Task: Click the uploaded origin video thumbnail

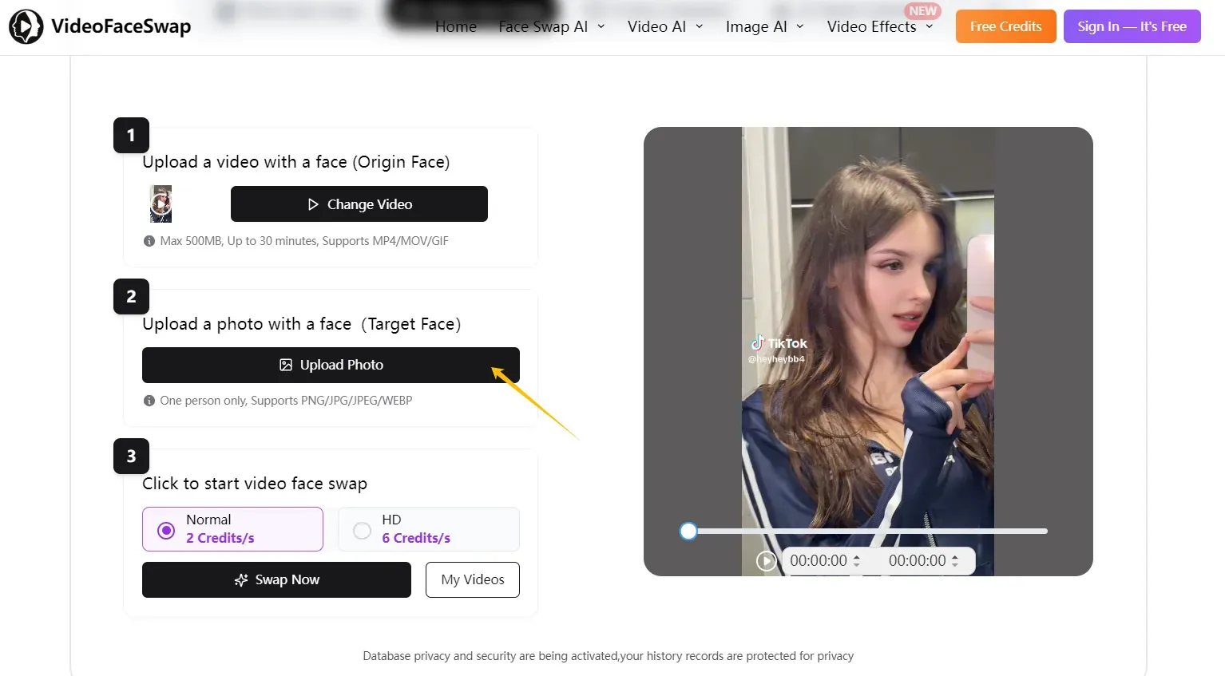Action: coord(160,204)
